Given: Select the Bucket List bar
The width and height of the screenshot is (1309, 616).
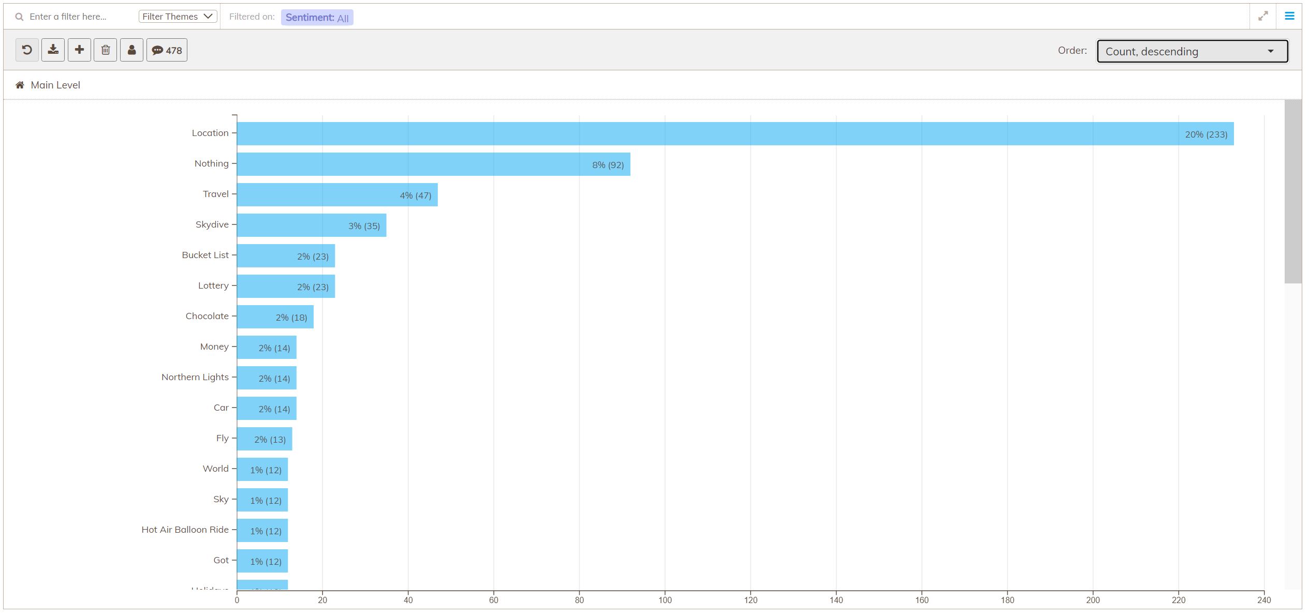Looking at the screenshot, I should (286, 256).
